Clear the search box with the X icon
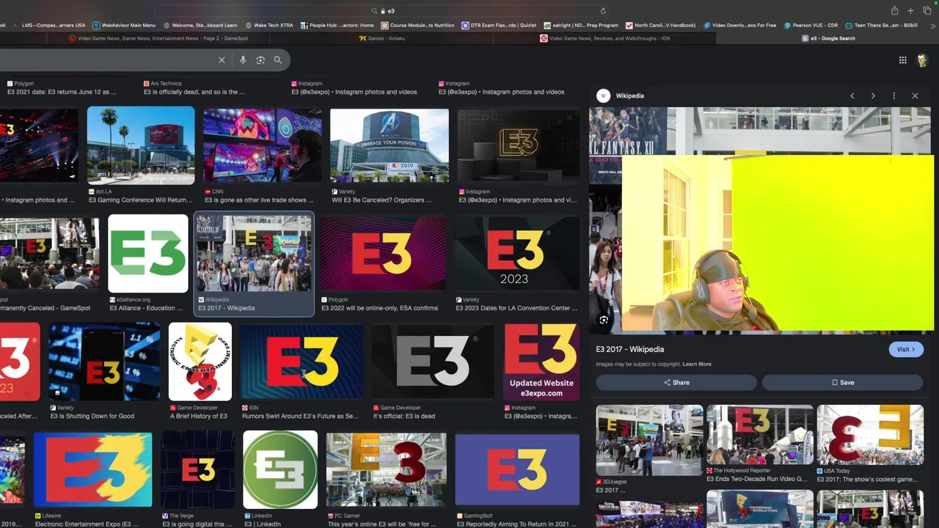 [222, 60]
